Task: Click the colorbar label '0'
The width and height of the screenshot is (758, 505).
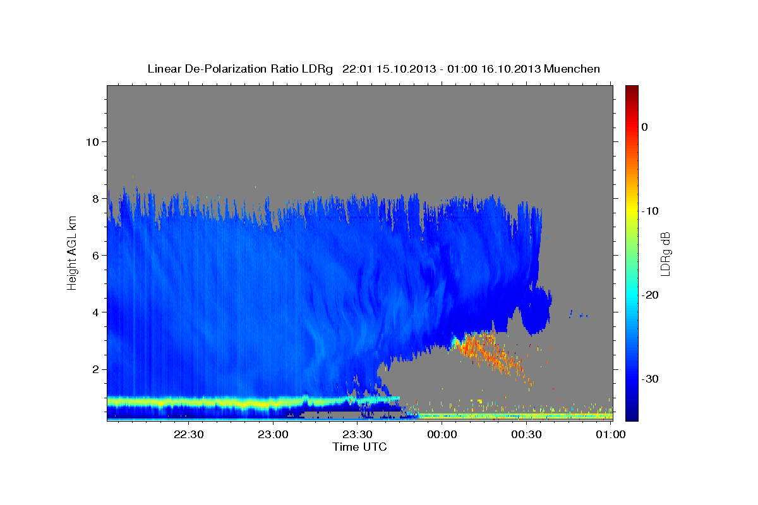Action: [x=644, y=127]
